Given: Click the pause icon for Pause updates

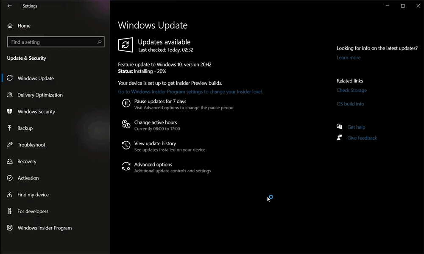Looking at the screenshot, I should point(126,103).
